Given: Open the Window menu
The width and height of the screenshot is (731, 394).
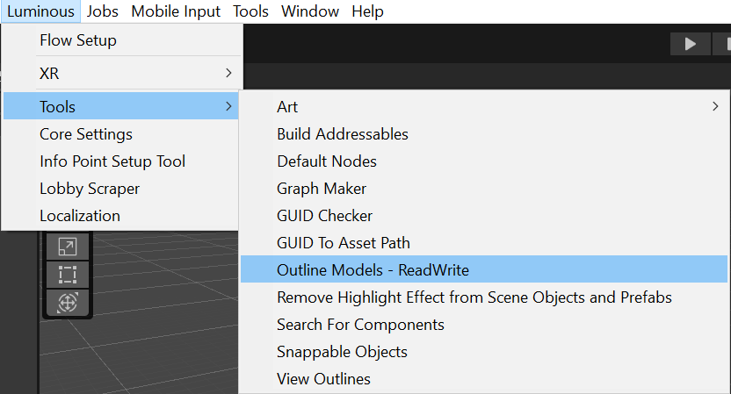Looking at the screenshot, I should [x=310, y=11].
